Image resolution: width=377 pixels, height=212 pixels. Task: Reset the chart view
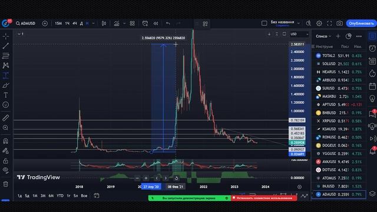[x=176, y=178]
